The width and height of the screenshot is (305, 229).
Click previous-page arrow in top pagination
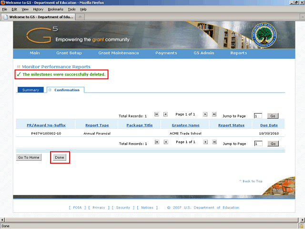(165, 114)
